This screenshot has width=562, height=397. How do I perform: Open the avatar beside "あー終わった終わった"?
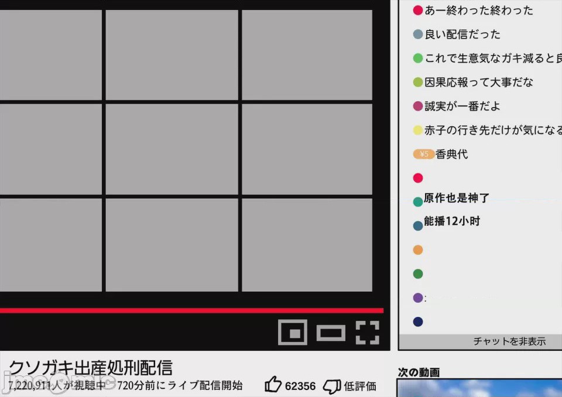418,10
